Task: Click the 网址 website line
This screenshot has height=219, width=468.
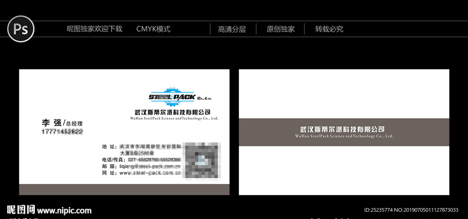Action: (x=141, y=173)
